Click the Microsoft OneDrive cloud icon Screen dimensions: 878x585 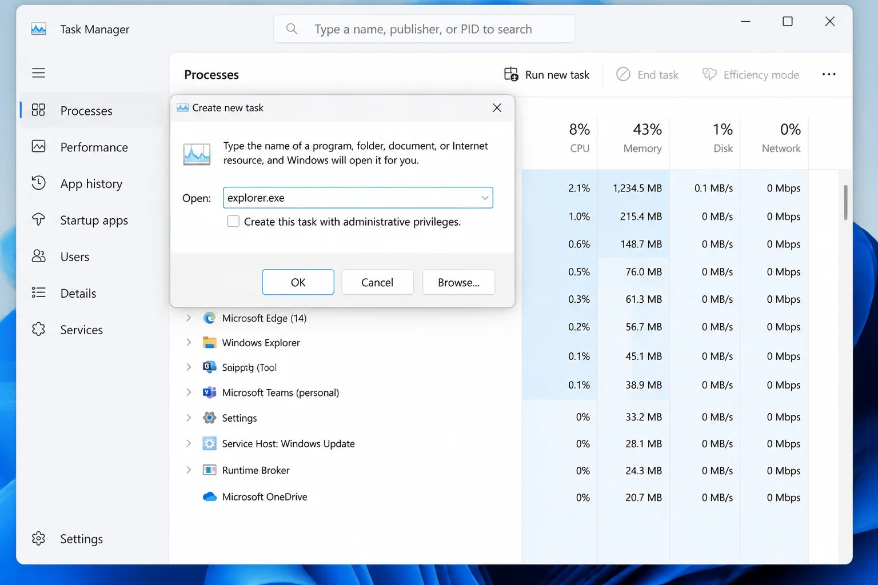209,496
